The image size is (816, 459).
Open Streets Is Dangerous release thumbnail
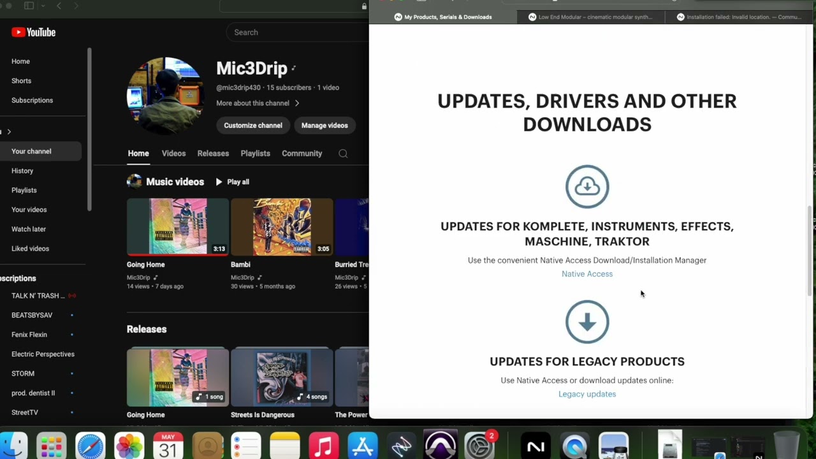point(282,377)
